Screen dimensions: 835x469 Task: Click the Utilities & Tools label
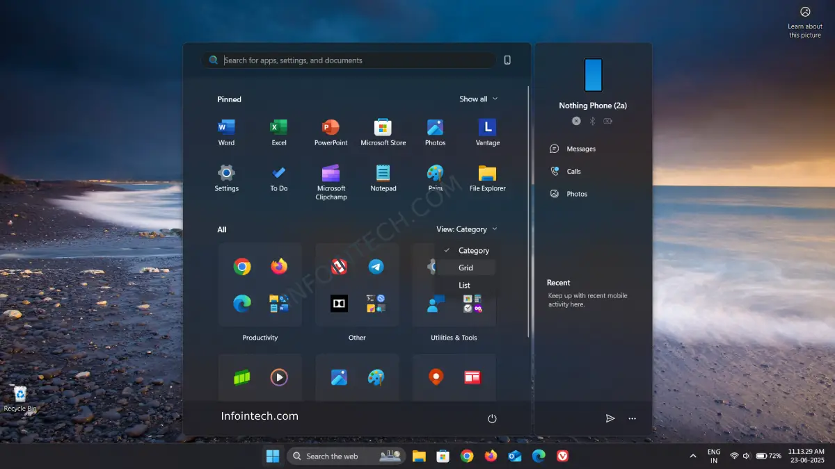(454, 338)
